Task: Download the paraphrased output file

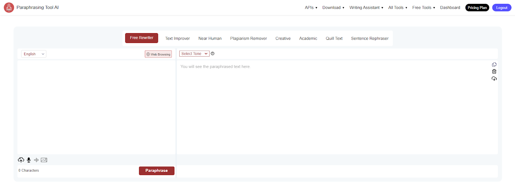Action: 494,79
